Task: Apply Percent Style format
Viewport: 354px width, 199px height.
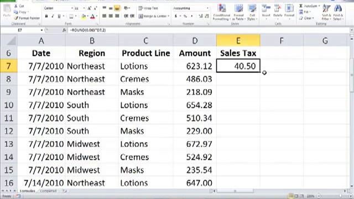Action: [185, 16]
